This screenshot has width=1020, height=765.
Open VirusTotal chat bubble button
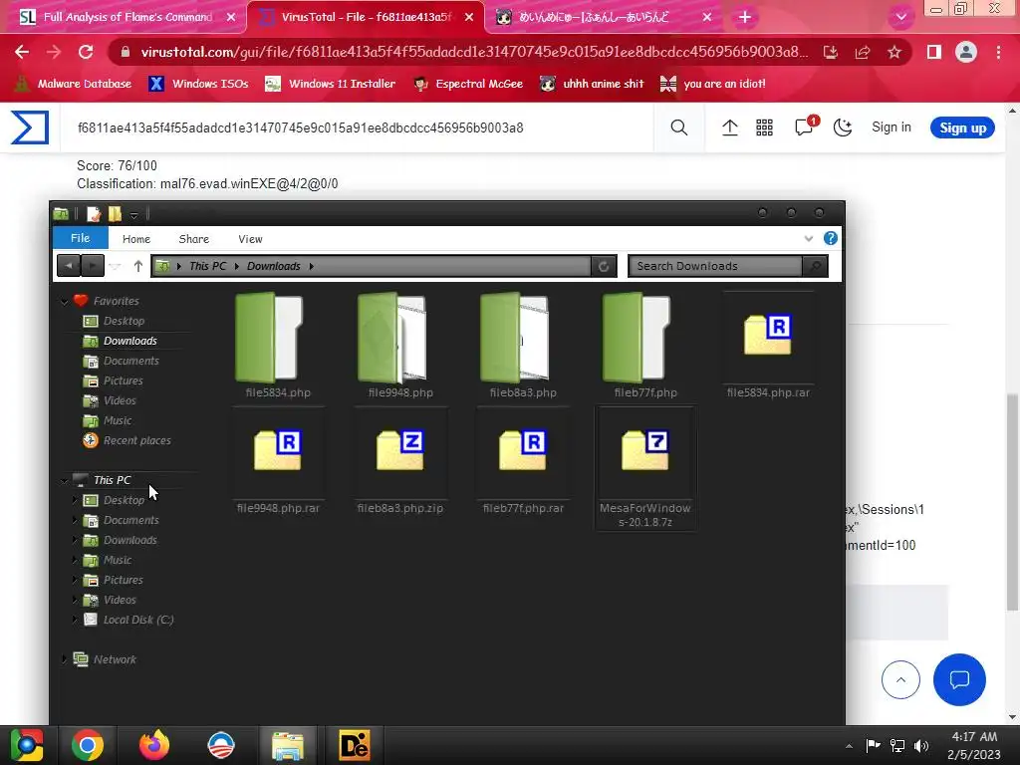point(959,679)
